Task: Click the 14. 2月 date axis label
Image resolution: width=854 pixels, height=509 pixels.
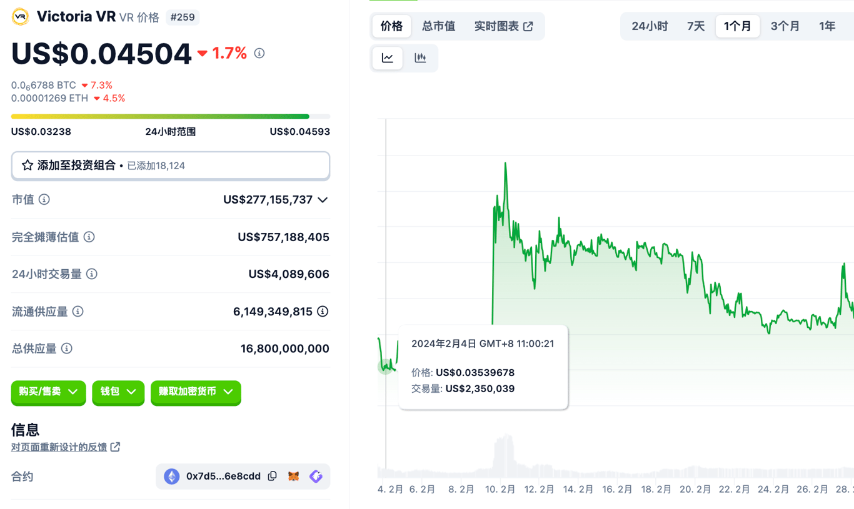Action: coord(578,490)
